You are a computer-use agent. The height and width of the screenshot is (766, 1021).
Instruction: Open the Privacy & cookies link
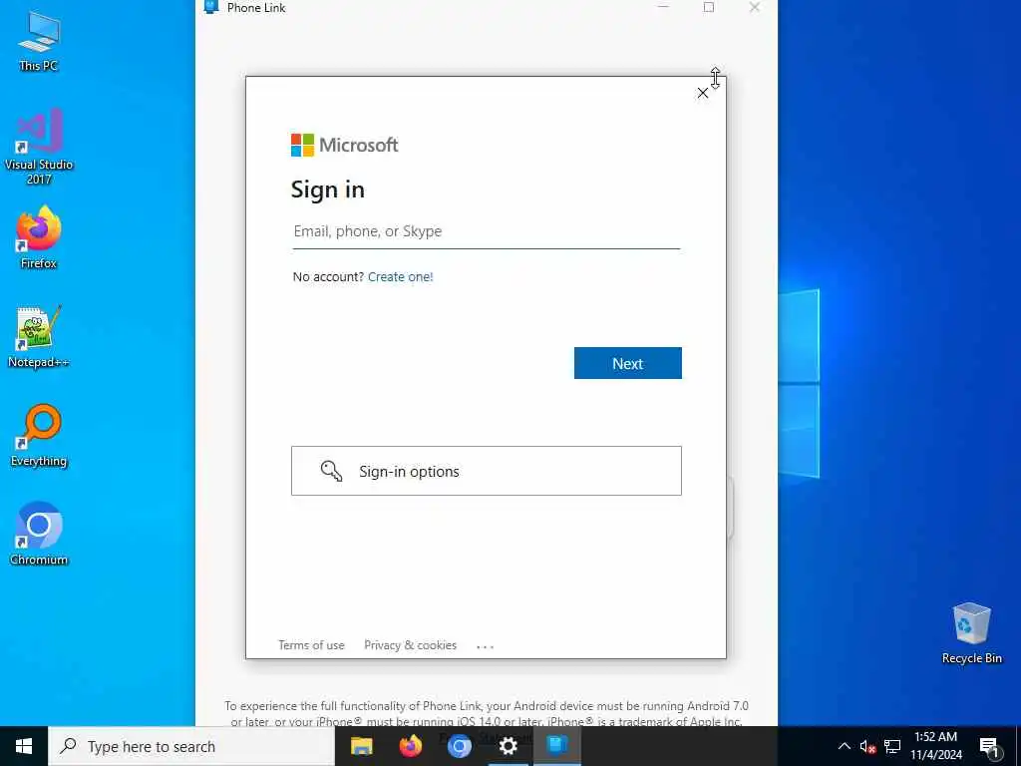click(410, 645)
